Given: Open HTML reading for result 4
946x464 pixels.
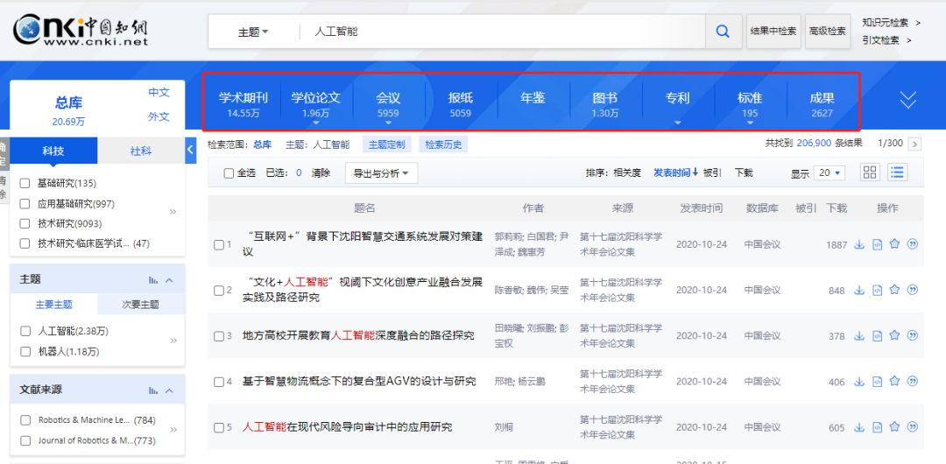Looking at the screenshot, I should click(x=877, y=382).
